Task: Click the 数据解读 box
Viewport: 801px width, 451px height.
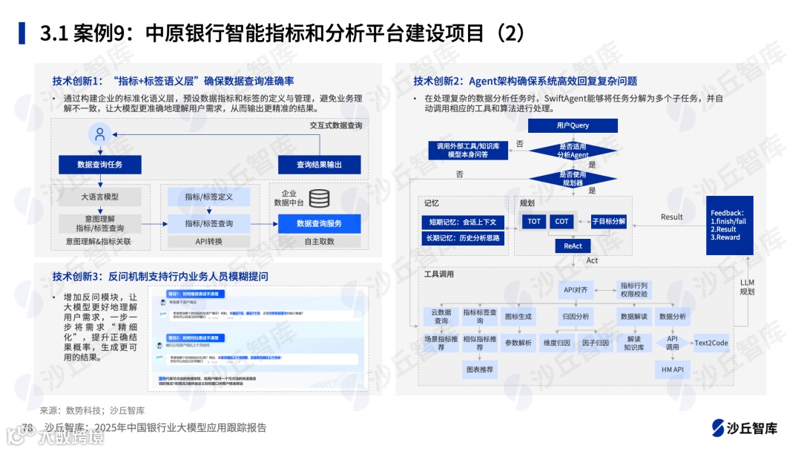Action: 634,316
